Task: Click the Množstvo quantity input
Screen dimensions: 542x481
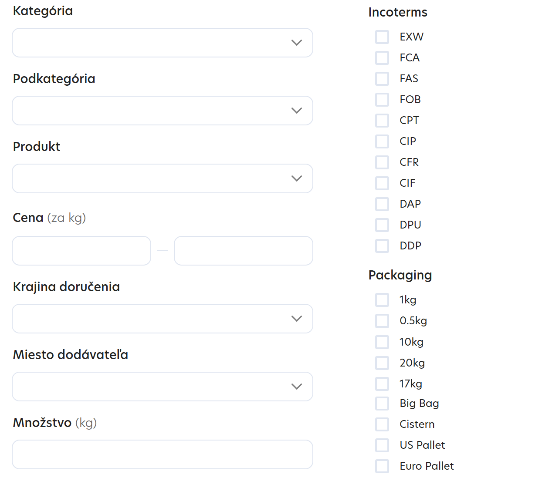Action: tap(162, 454)
